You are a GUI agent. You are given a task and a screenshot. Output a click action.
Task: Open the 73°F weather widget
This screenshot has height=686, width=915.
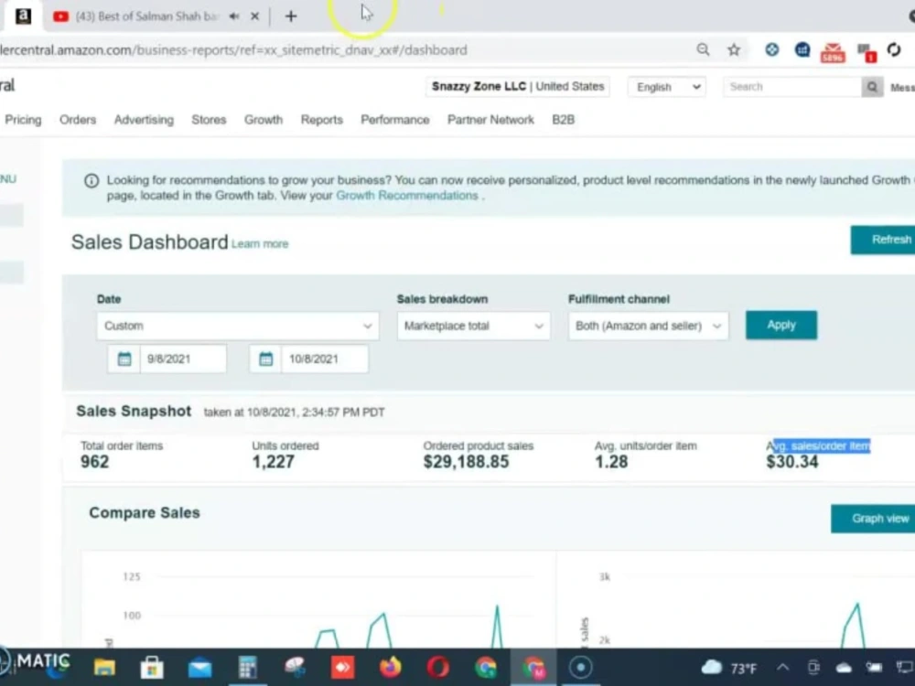729,668
